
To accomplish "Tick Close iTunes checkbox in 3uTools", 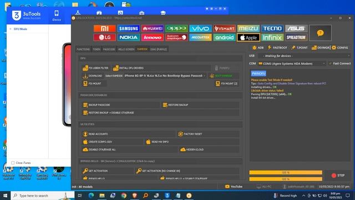I will (x=13, y=163).
